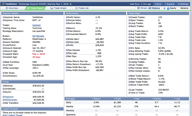This screenshot has height=116, width=192.
Task: Click info icon next to Best Trade Return
Action: (129, 76)
